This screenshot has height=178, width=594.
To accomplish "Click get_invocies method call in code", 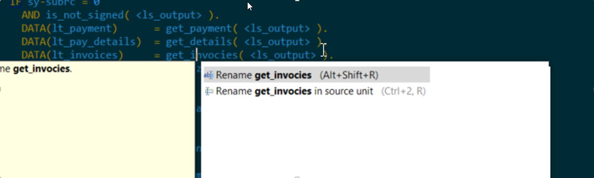I will [x=205, y=55].
